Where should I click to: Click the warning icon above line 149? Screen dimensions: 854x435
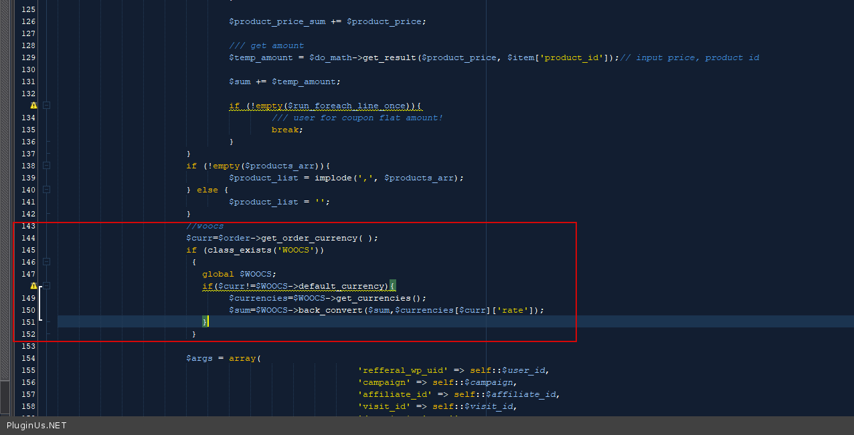[33, 286]
